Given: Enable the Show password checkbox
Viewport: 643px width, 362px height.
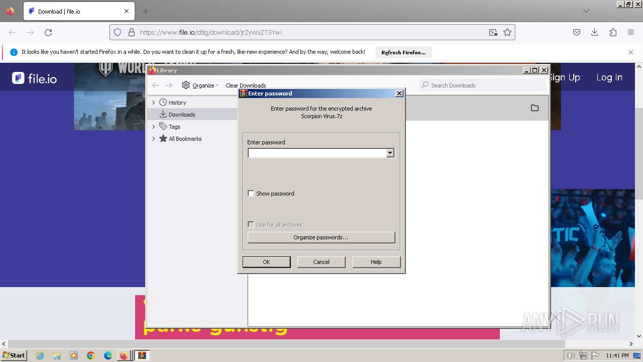Looking at the screenshot, I should coord(251,194).
